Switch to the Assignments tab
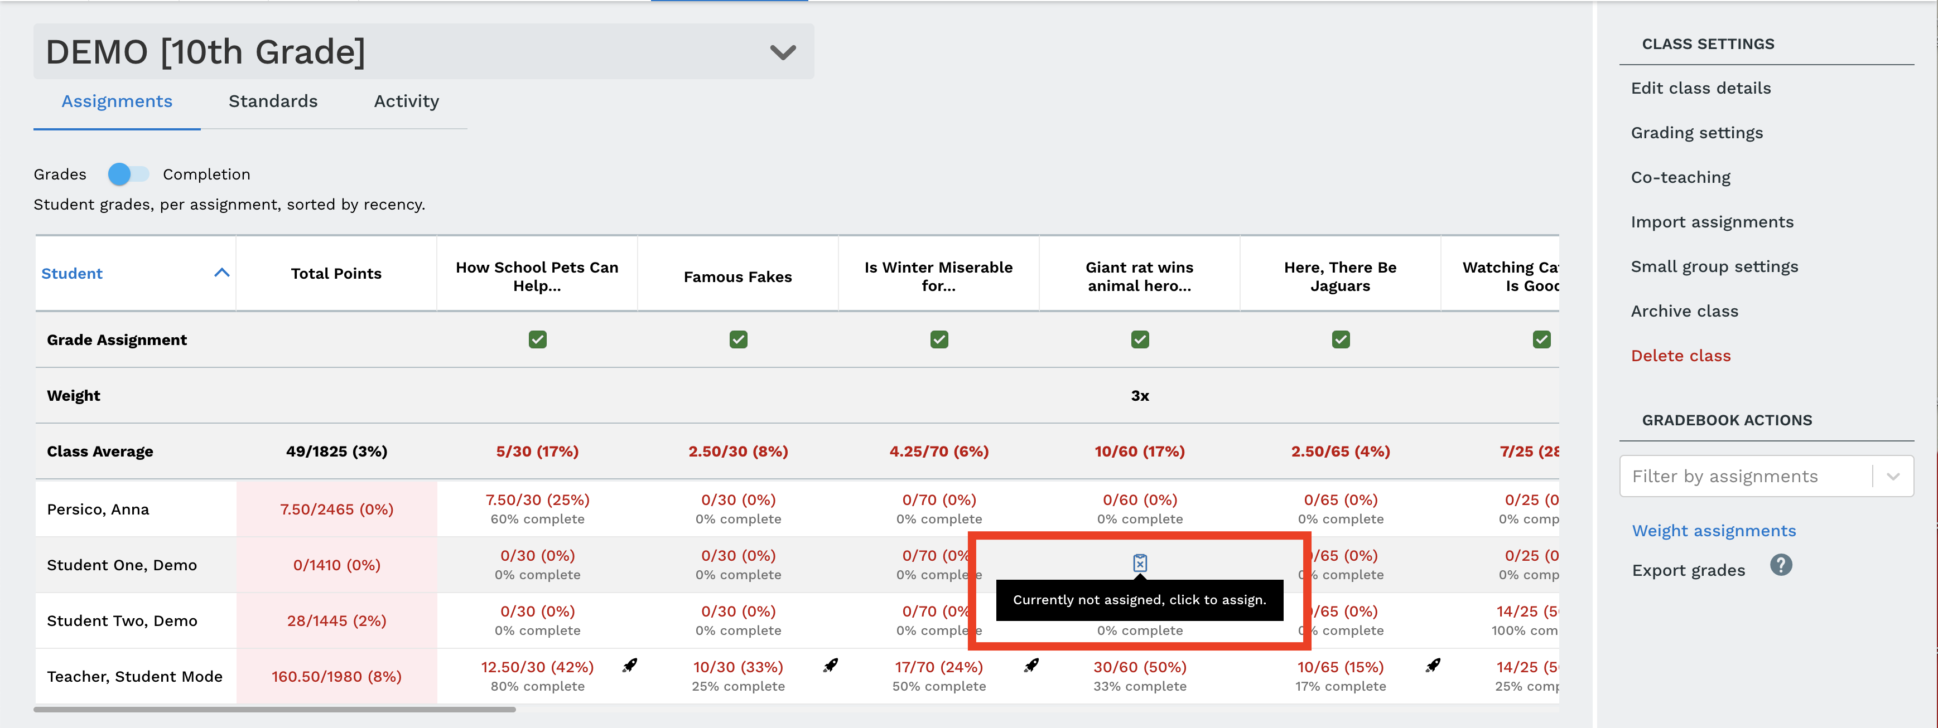Viewport: 1938px width, 728px height. coord(117,101)
